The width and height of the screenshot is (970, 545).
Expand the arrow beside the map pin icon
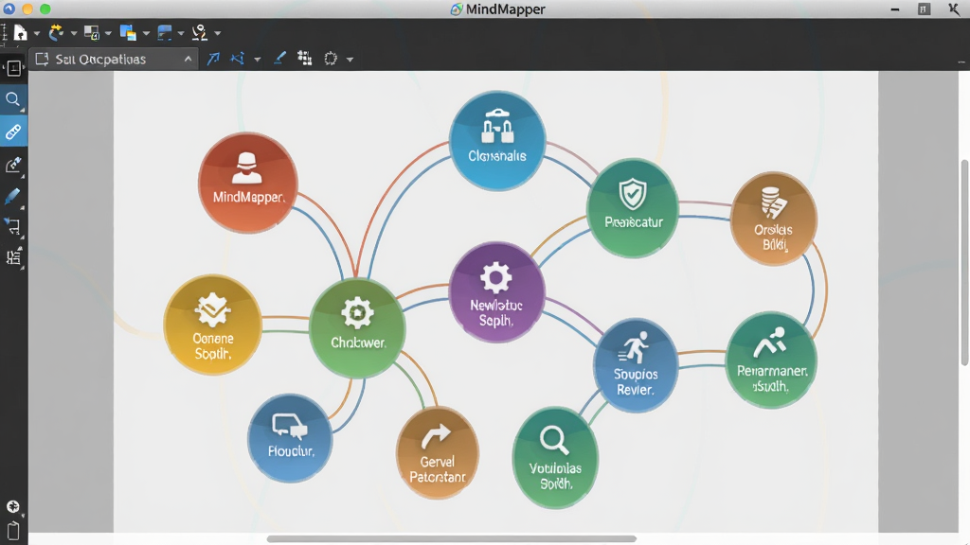[217, 33]
